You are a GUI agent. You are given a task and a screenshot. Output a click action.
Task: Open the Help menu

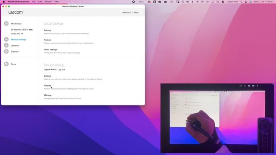tap(56, 2)
